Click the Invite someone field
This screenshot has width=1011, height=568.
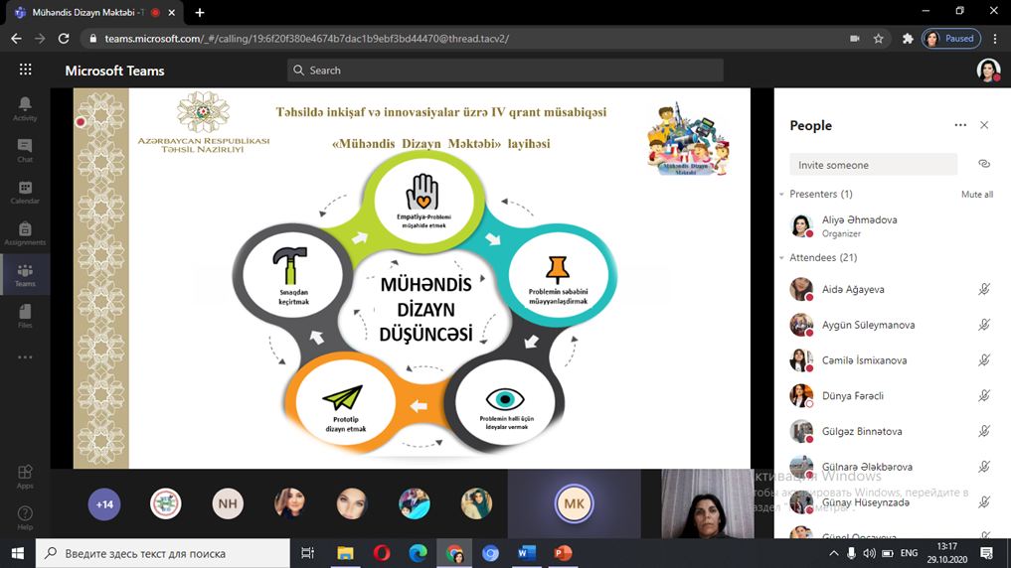(873, 164)
